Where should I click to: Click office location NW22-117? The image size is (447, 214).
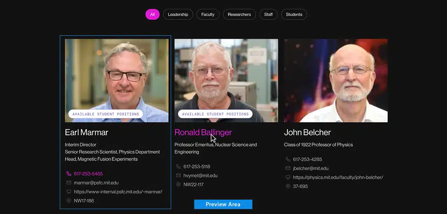pyautogui.click(x=193, y=184)
